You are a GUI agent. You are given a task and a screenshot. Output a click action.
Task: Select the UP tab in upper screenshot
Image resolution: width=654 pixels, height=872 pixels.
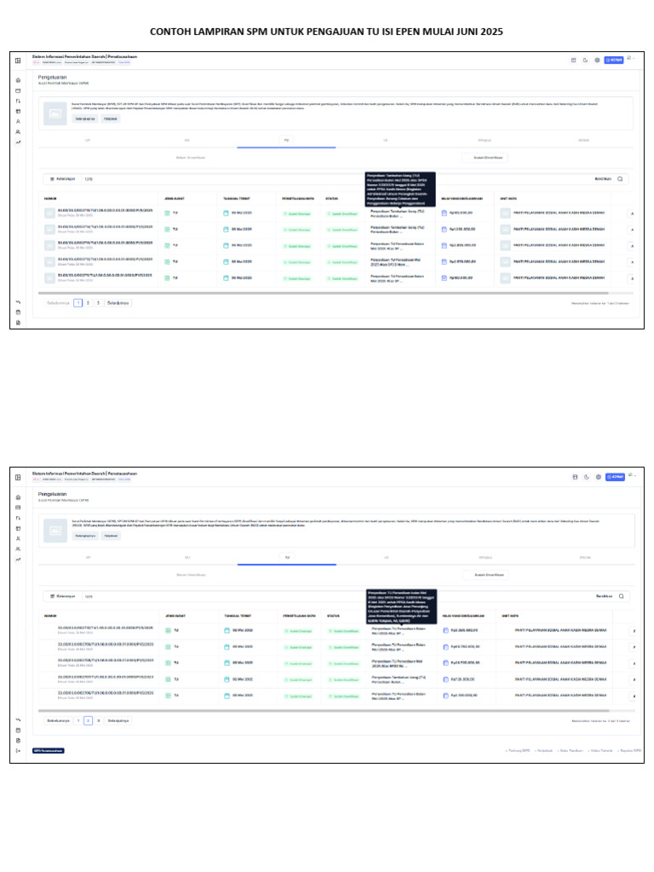click(x=88, y=141)
